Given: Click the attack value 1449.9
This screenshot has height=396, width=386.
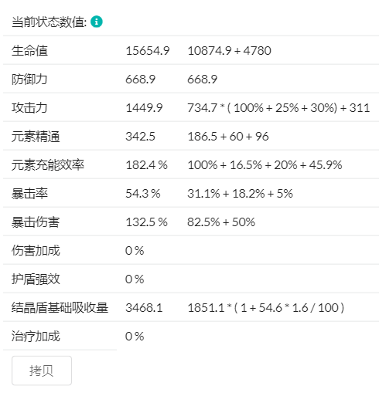Looking at the screenshot, I should click(144, 108).
